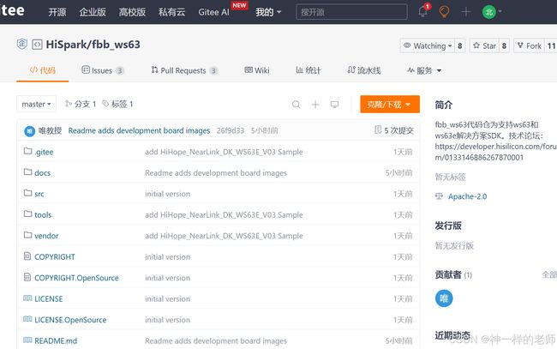Image resolution: width=557 pixels, height=349 pixels.
Task: Click the vendor folder icon
Action: point(27,235)
